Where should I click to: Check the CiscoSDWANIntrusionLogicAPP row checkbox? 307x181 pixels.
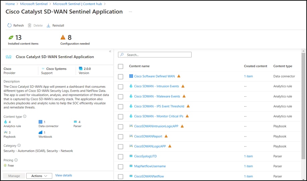[121, 126]
